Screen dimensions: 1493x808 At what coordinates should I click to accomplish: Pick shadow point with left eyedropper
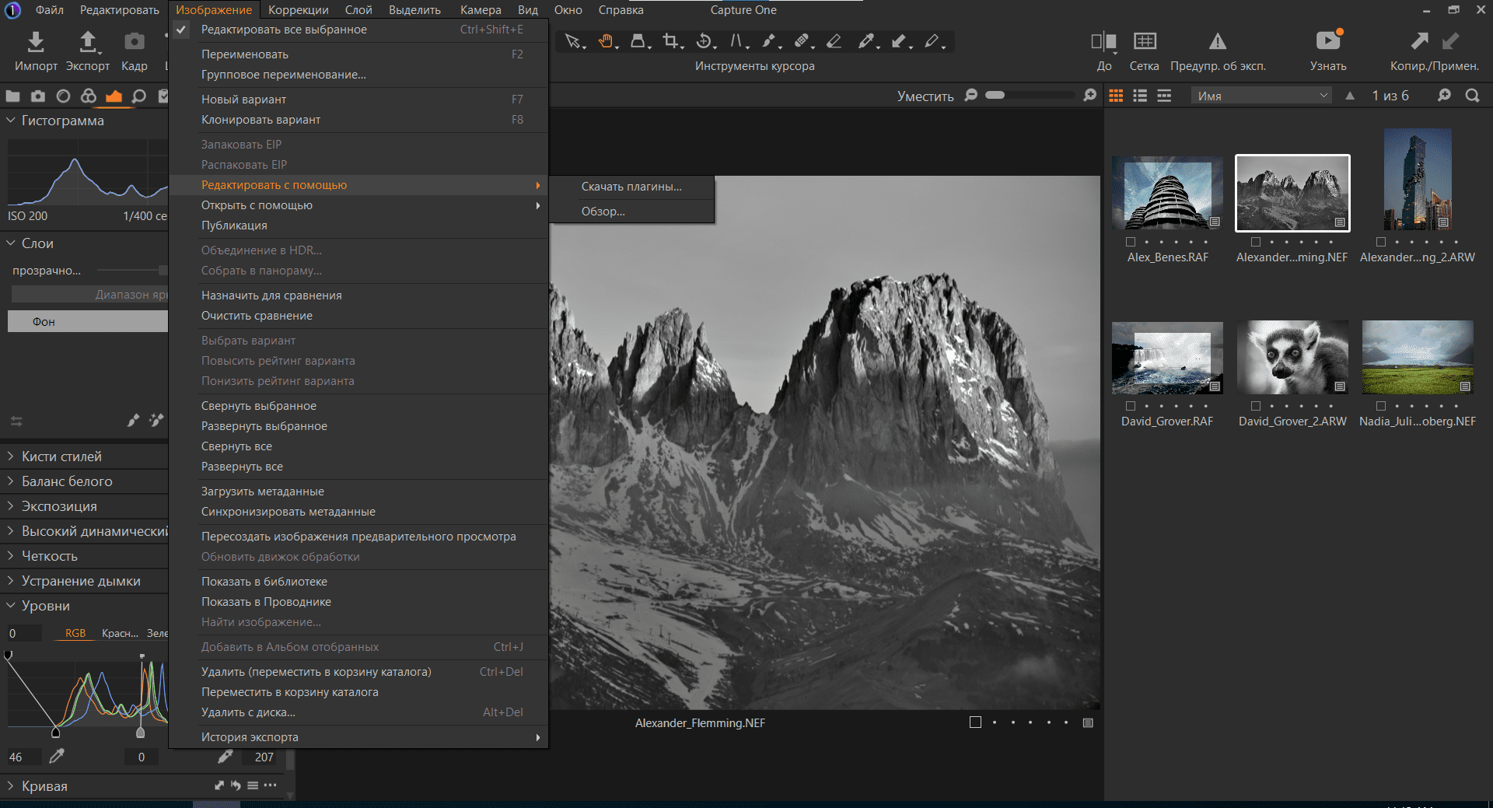(57, 756)
